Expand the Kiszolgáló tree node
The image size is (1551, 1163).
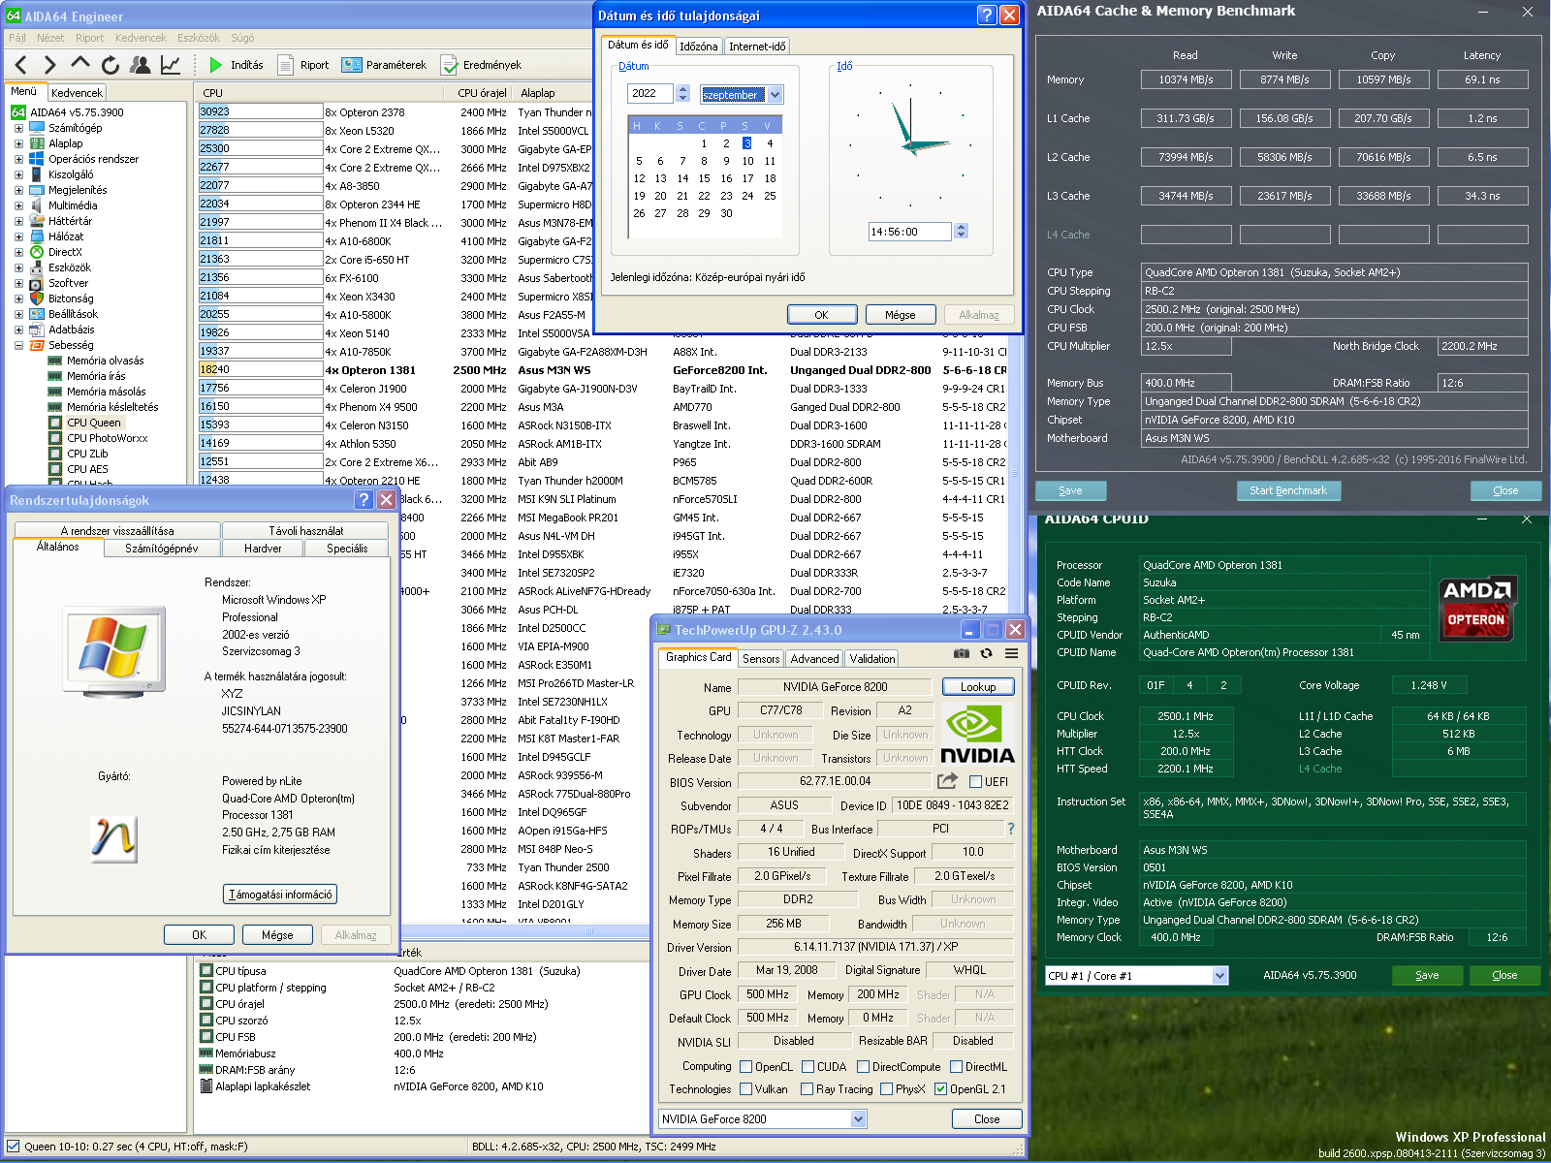[18, 174]
